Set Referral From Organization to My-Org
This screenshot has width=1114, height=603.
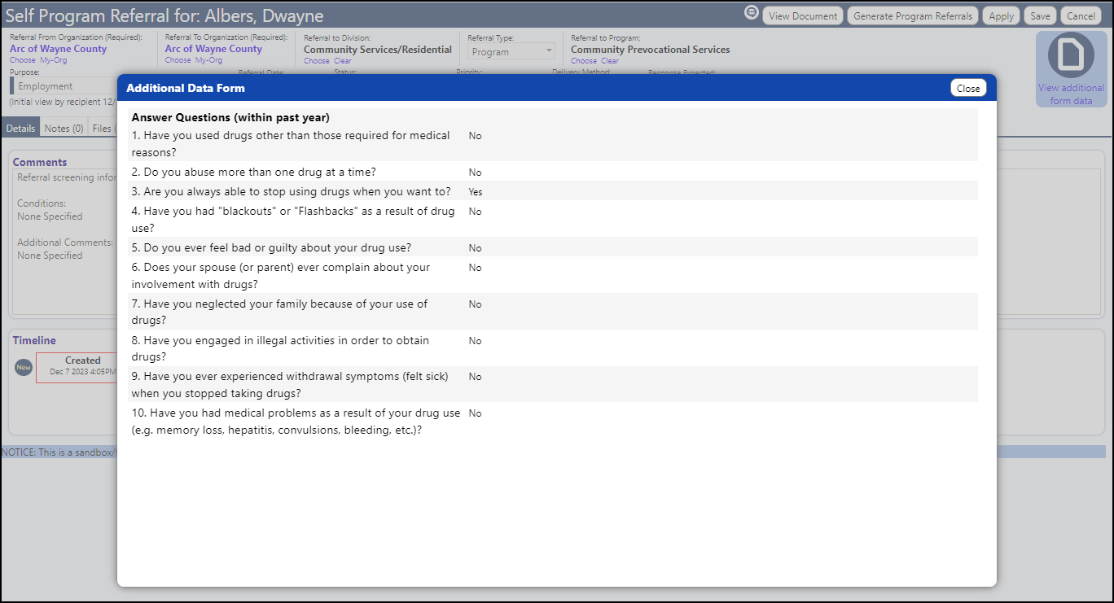tap(54, 60)
